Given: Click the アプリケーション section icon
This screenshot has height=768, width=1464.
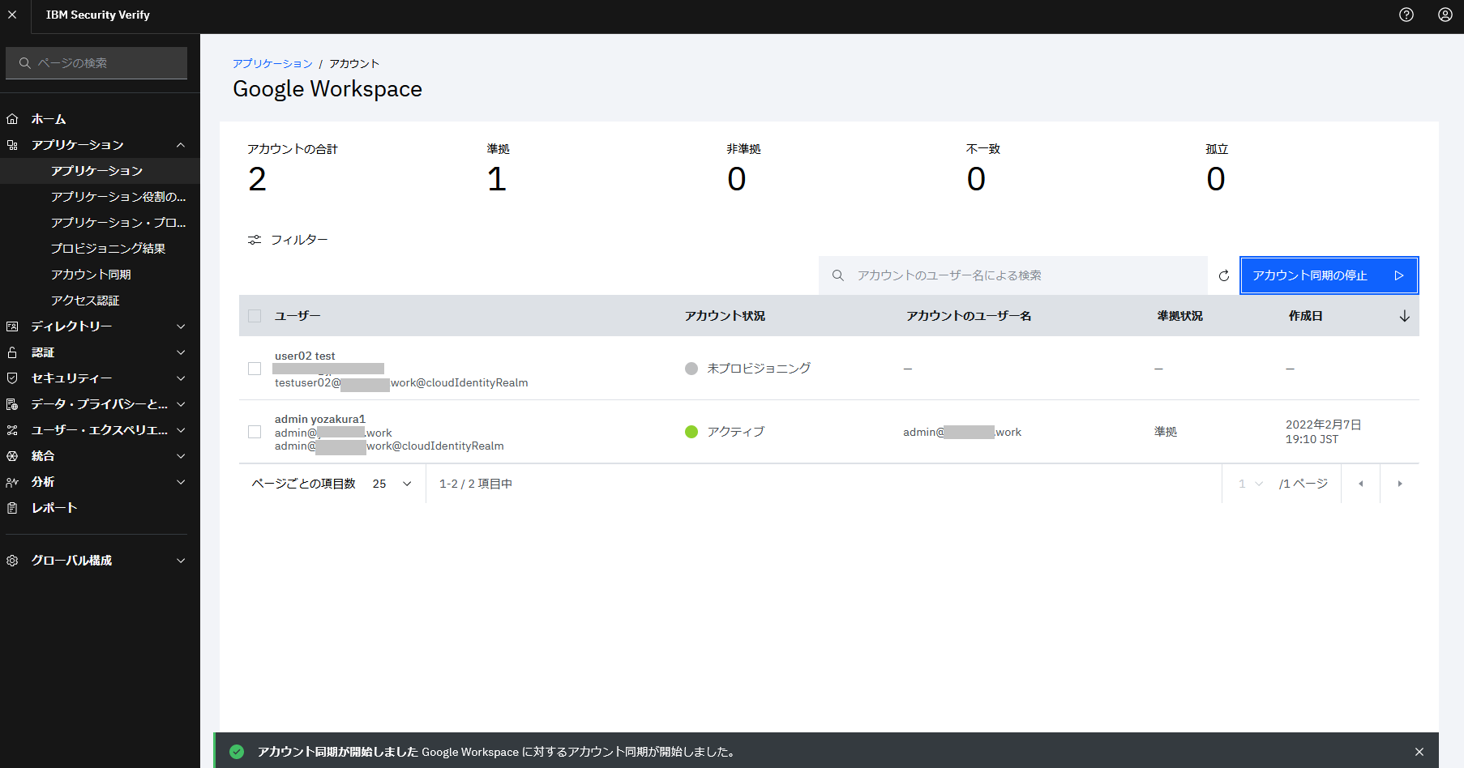Looking at the screenshot, I should tap(12, 145).
